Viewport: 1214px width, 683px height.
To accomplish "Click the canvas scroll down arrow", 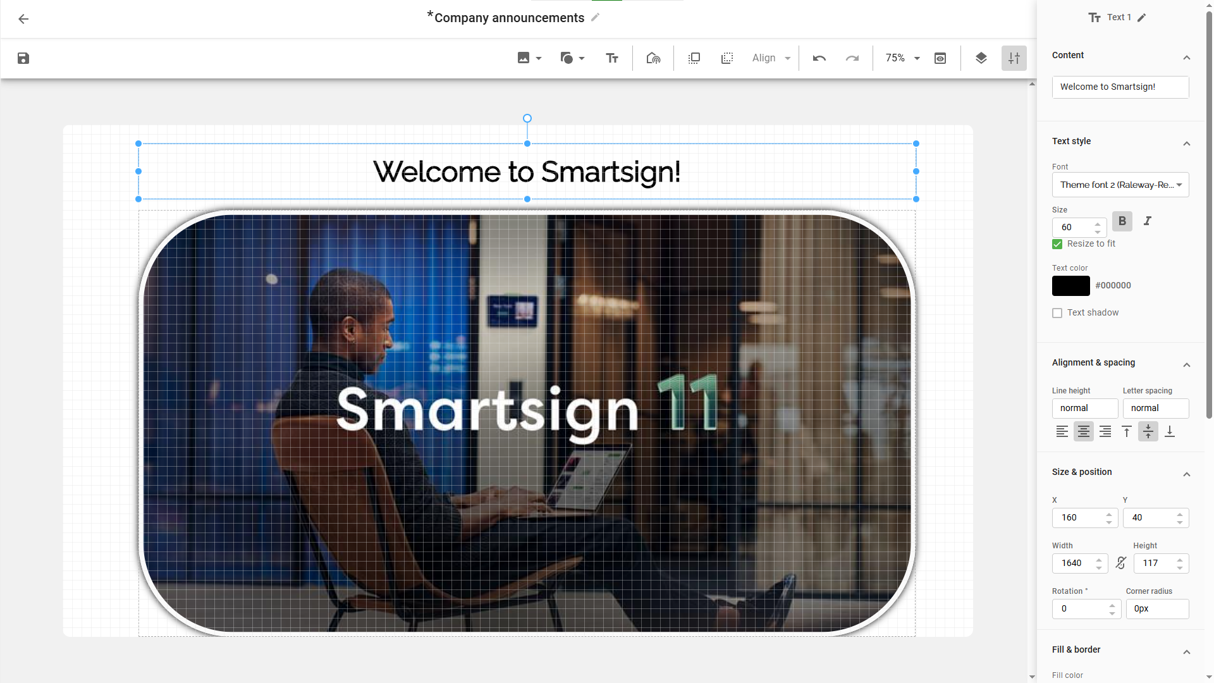I will [1032, 677].
